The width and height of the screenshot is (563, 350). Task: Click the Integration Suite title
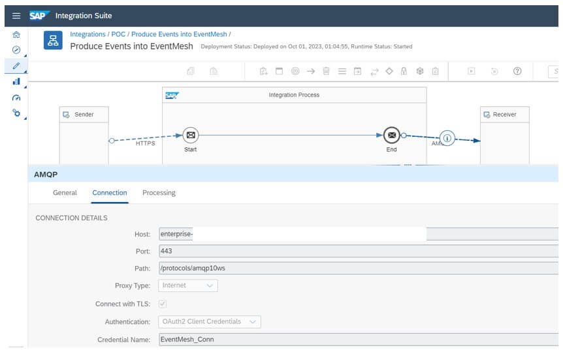coord(84,16)
